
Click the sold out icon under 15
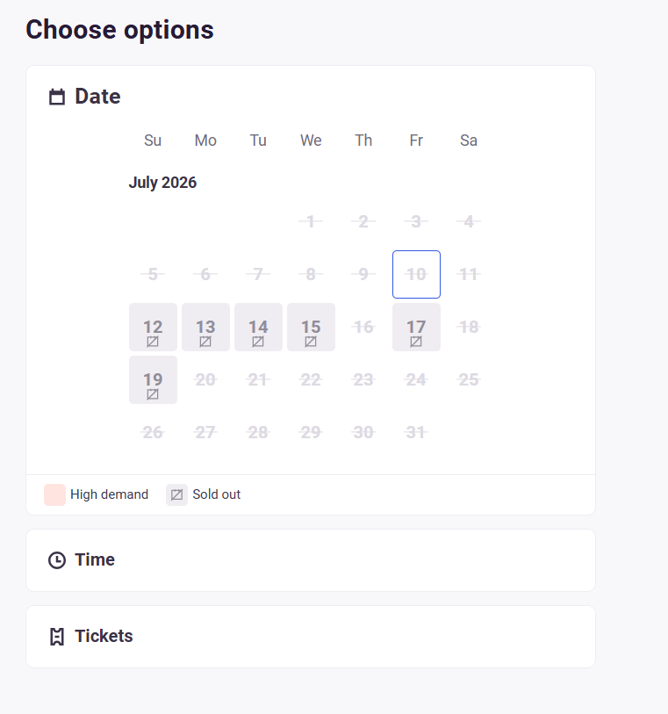pyautogui.click(x=311, y=342)
